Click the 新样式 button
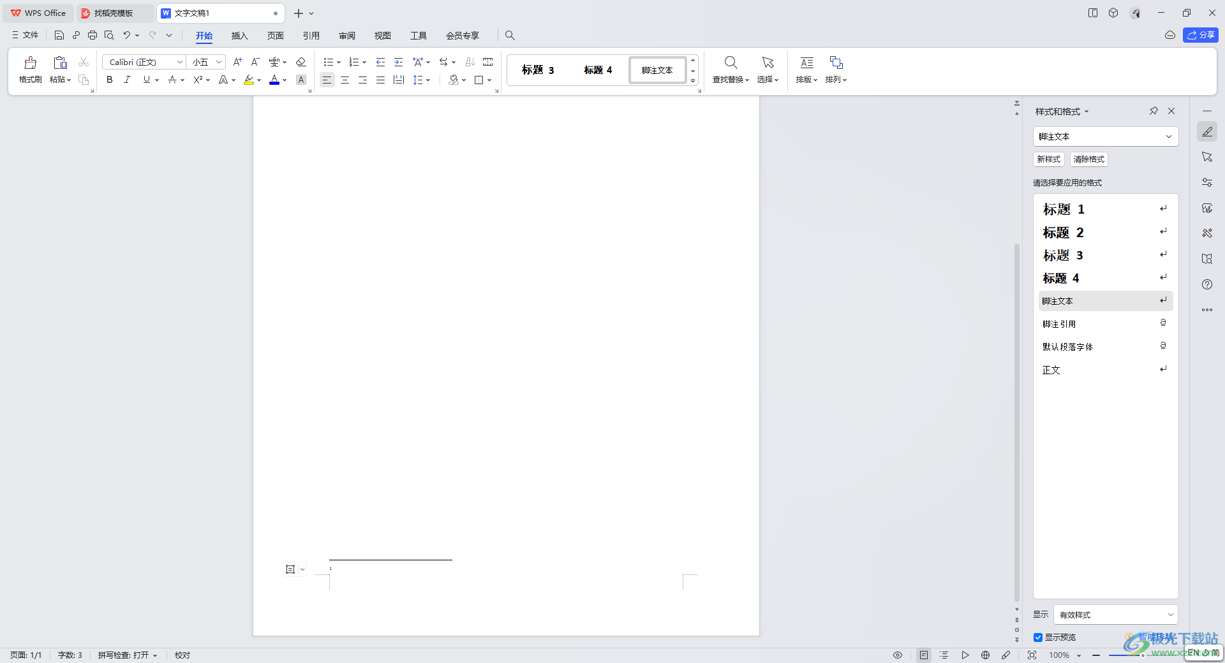 (x=1048, y=159)
